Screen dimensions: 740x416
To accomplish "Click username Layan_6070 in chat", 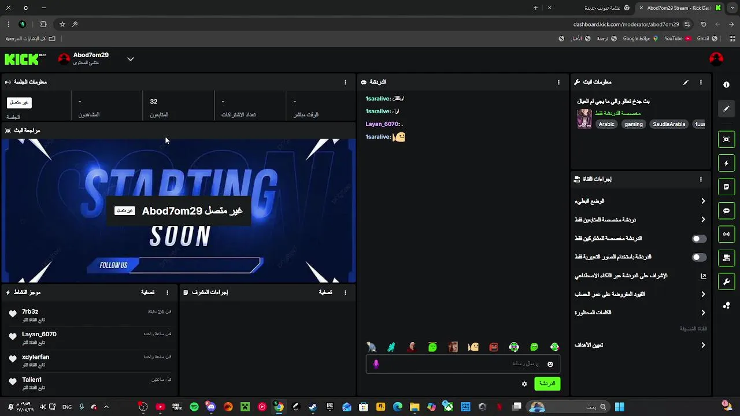I will [382, 124].
